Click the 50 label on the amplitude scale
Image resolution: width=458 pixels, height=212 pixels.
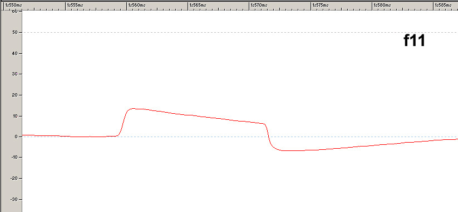coord(16,33)
